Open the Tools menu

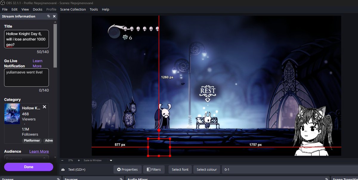[94, 10]
